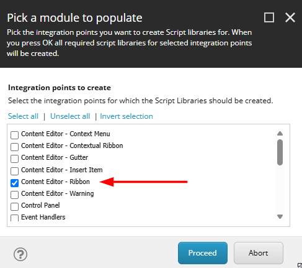The image size is (302, 268).
Task: Click the Select all link
Action: pos(23,116)
